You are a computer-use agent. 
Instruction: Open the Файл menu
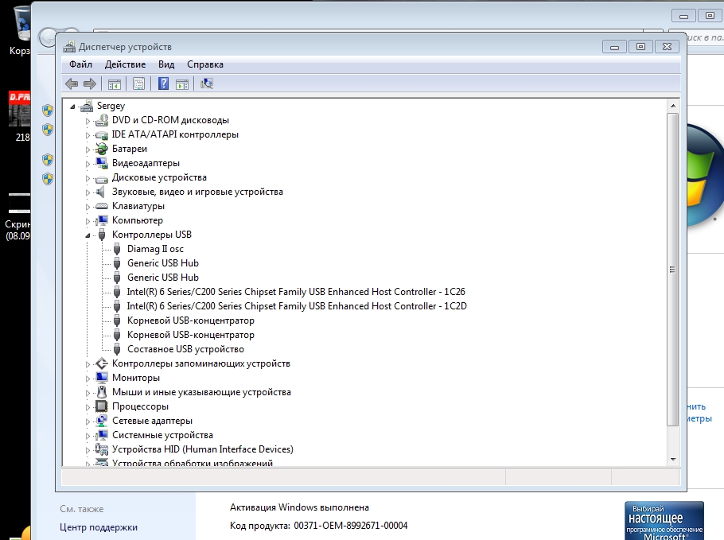click(81, 64)
